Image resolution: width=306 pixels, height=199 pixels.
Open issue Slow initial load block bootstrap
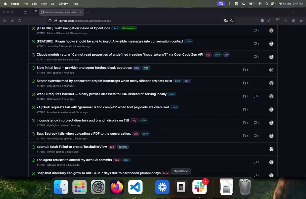coord(84,68)
